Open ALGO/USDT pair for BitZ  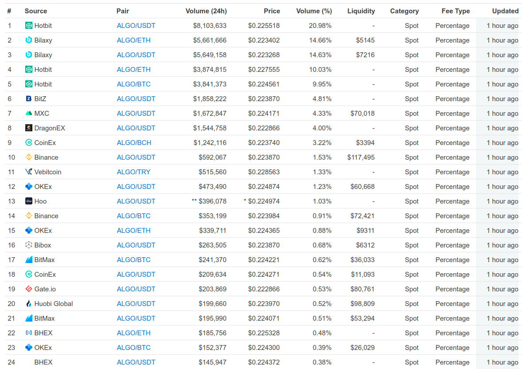136,99
